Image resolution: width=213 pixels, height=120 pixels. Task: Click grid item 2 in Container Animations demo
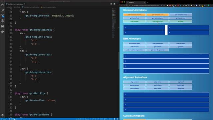pyautogui.click(x=188, y=27)
